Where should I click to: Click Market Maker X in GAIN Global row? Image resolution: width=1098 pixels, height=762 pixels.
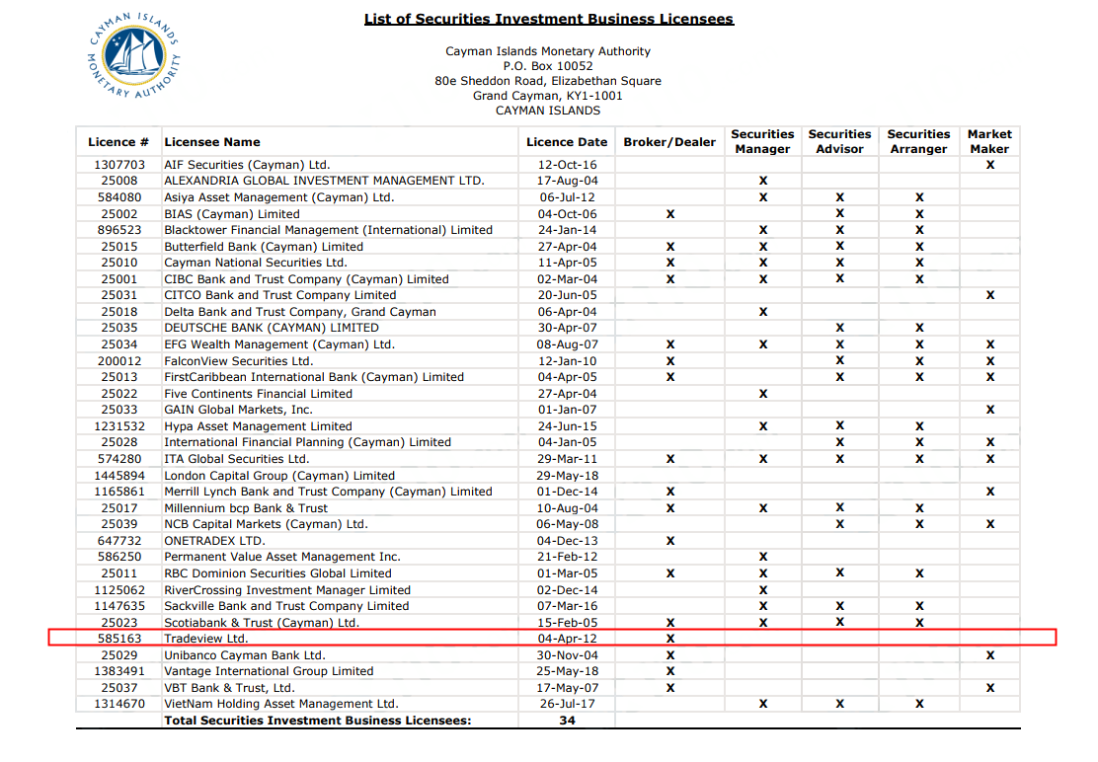(990, 410)
